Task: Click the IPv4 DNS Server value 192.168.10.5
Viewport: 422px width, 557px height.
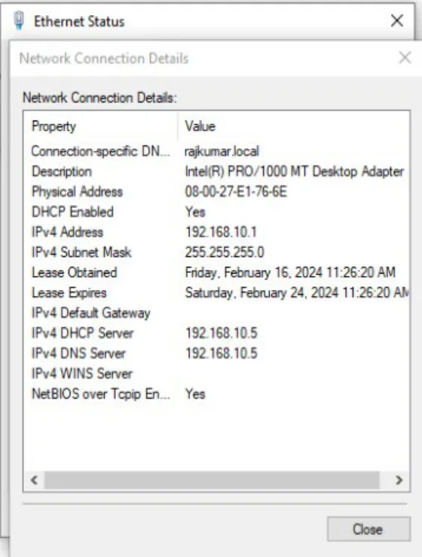Action: [x=222, y=353]
